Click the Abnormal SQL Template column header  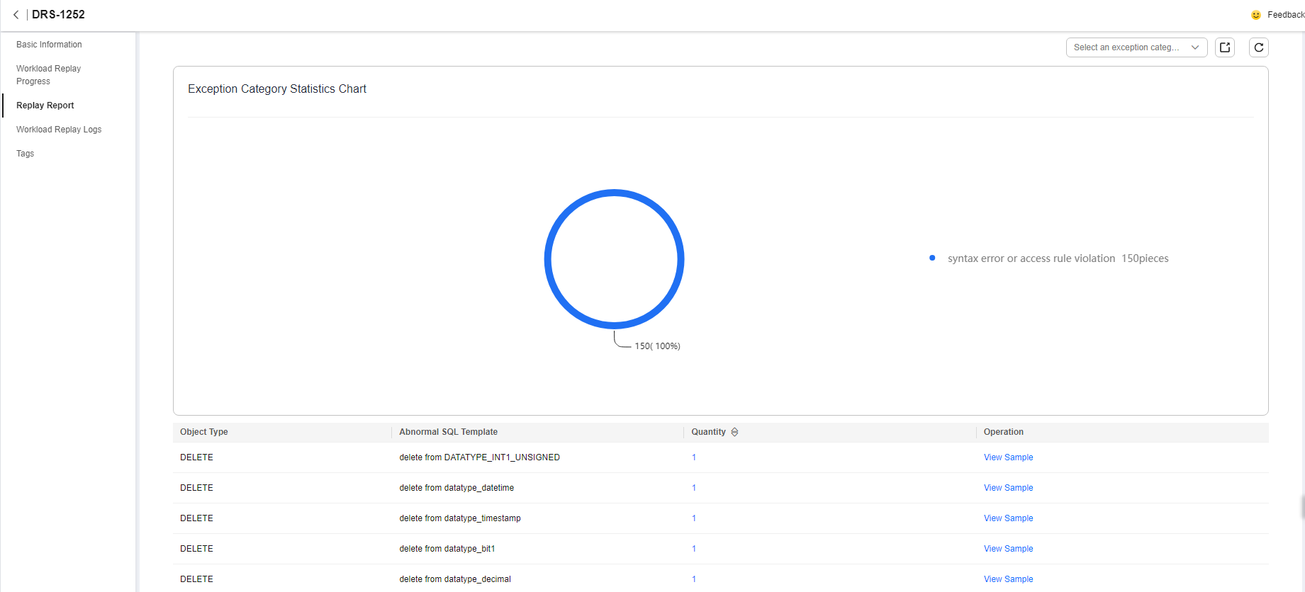(448, 432)
